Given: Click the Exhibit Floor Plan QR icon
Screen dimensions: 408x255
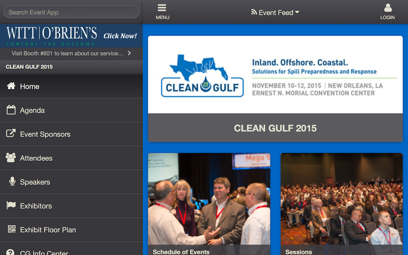Looking at the screenshot, I should [12, 229].
